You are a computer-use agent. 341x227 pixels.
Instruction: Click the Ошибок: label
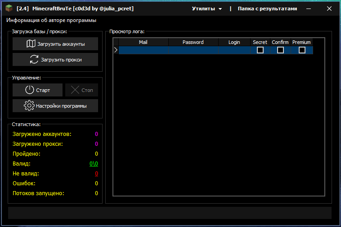24,183
